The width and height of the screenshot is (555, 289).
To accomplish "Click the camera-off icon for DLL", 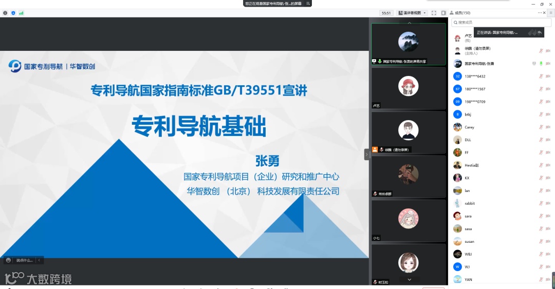I will (548, 140).
